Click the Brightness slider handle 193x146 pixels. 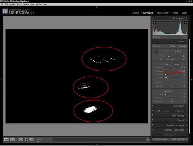[174, 83]
